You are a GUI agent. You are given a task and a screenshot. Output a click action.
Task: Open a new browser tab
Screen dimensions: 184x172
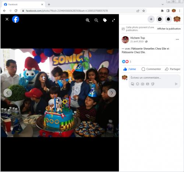[49, 4]
